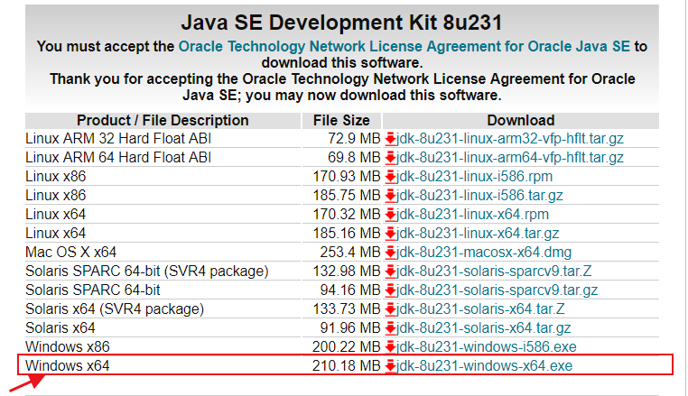Select the 69.8 MB file size cell
Viewport: 688px width, 396px height.
[x=354, y=158]
